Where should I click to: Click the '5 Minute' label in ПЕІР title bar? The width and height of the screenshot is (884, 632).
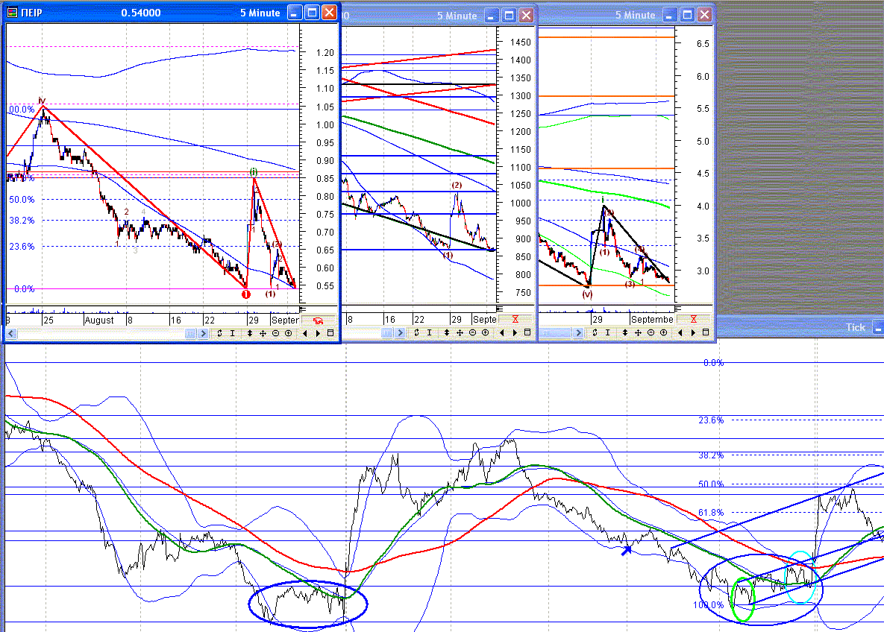click(x=260, y=13)
